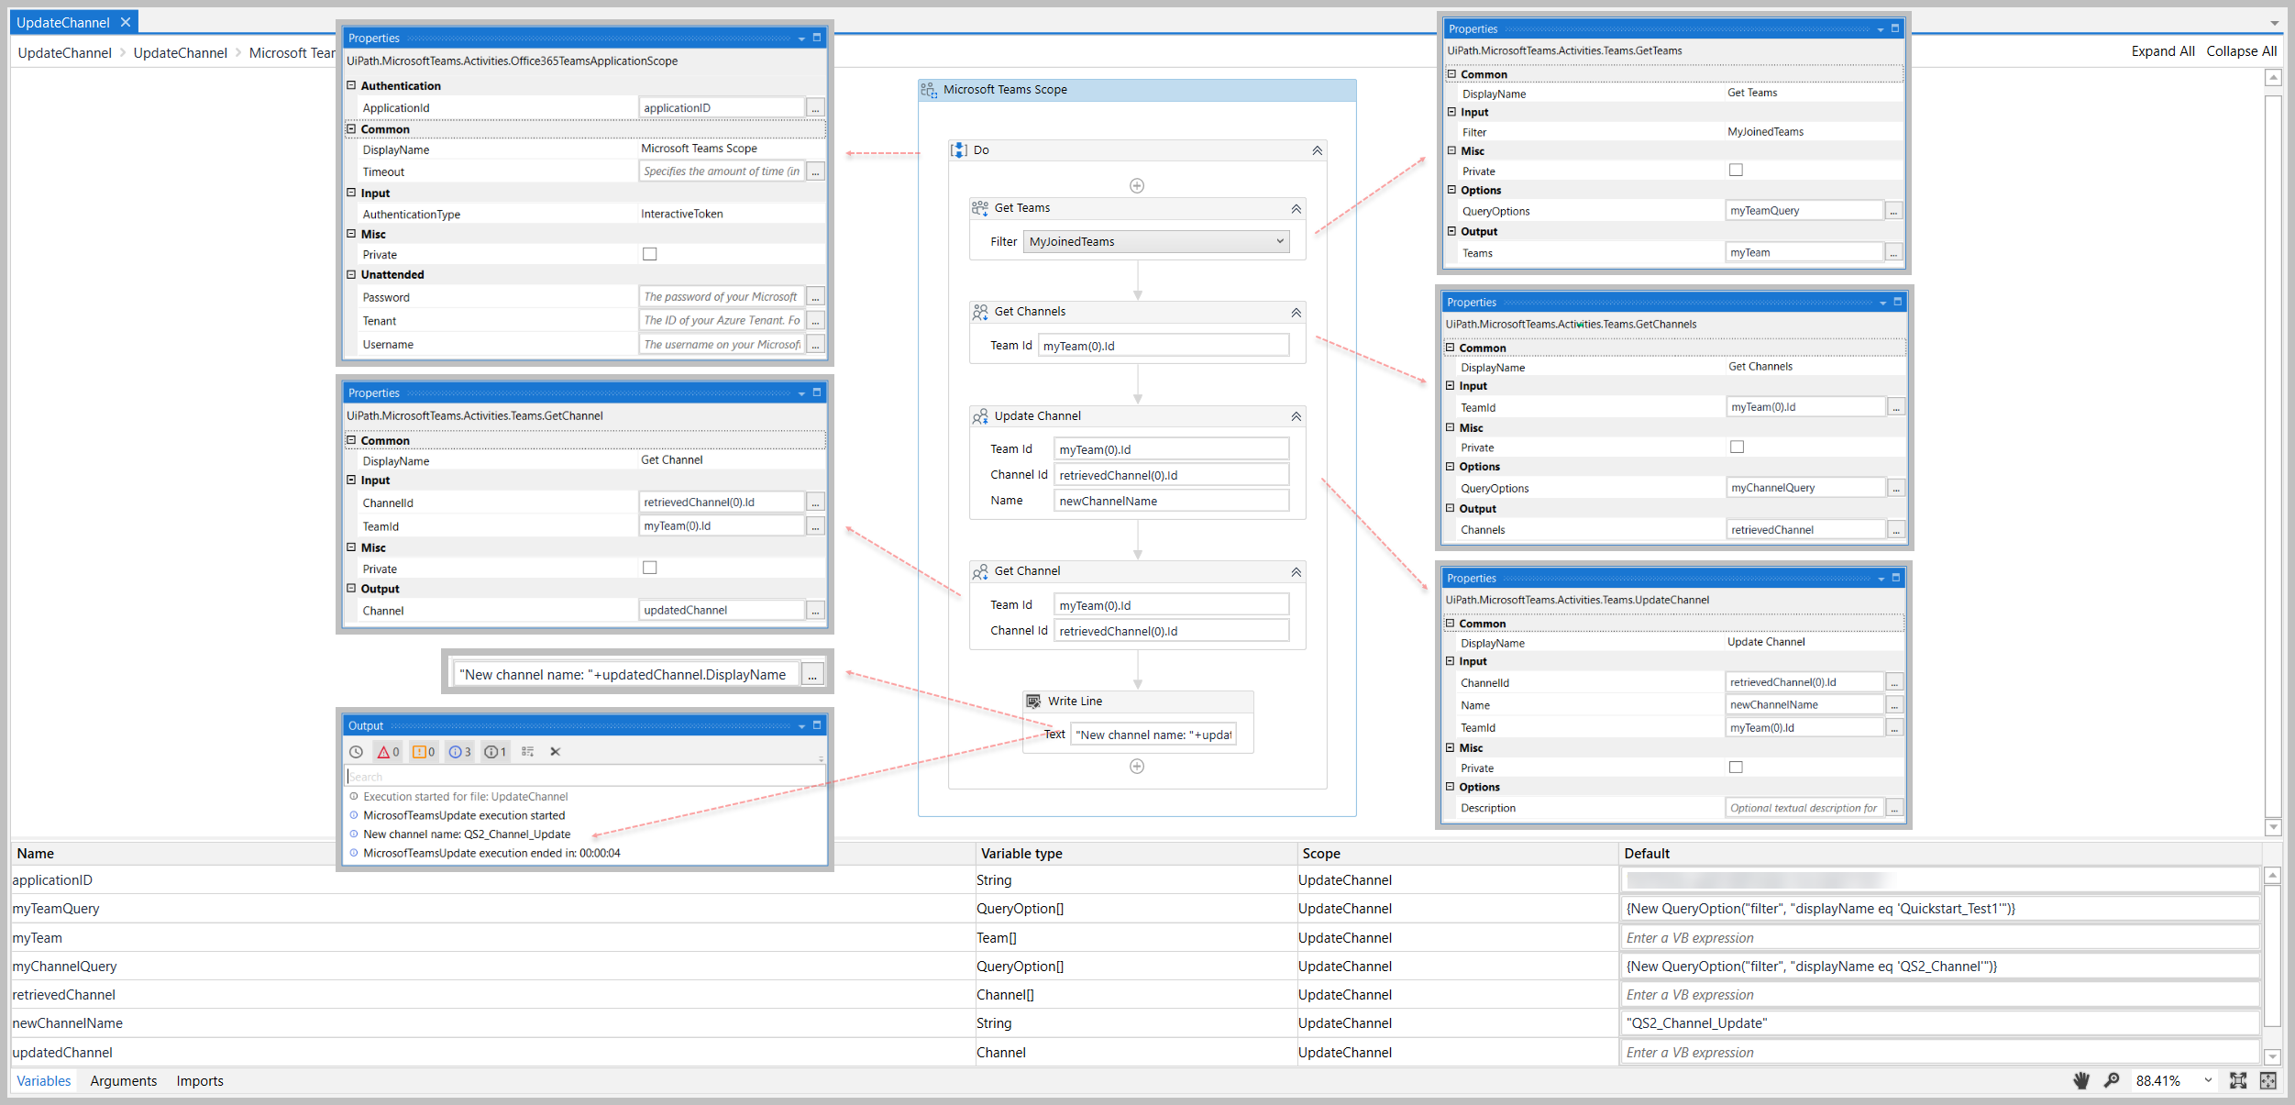This screenshot has width=2295, height=1105.
Task: Toggle Private checkbox in UpdateChannel properties
Action: coord(1736,767)
